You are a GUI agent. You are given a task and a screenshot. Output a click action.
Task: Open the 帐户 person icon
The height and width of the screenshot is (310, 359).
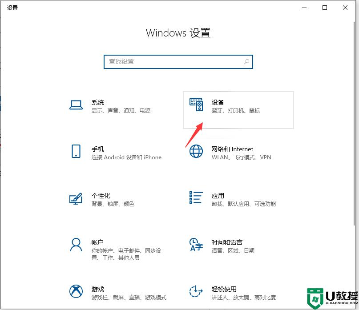[x=76, y=245]
